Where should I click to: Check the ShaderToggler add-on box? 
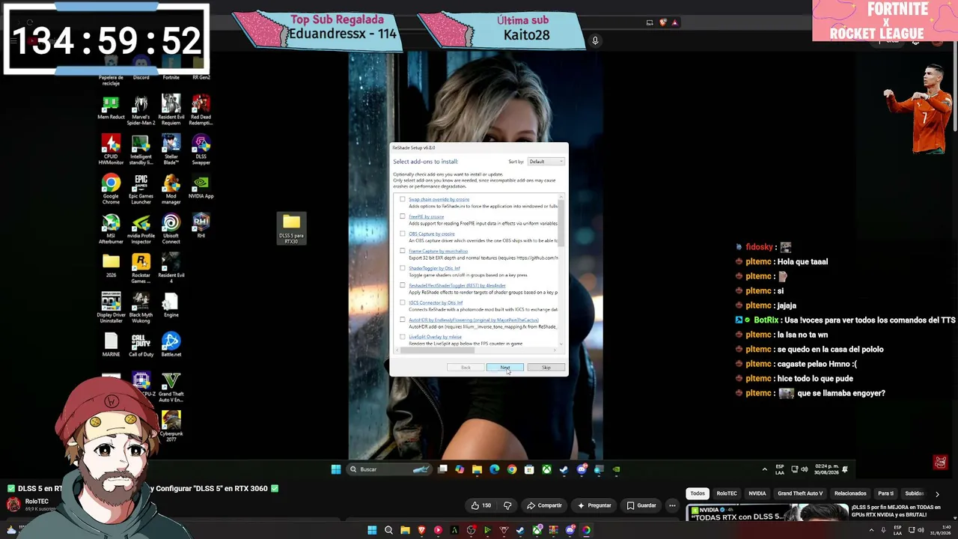[x=403, y=268]
